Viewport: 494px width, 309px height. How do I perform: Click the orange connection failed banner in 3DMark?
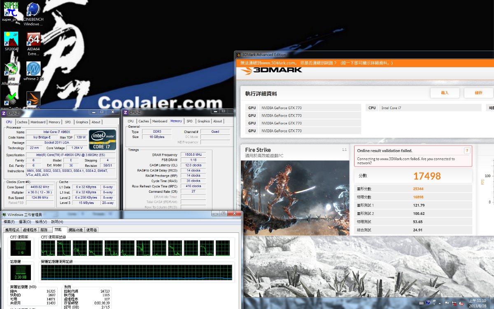pyautogui.click(x=365, y=63)
